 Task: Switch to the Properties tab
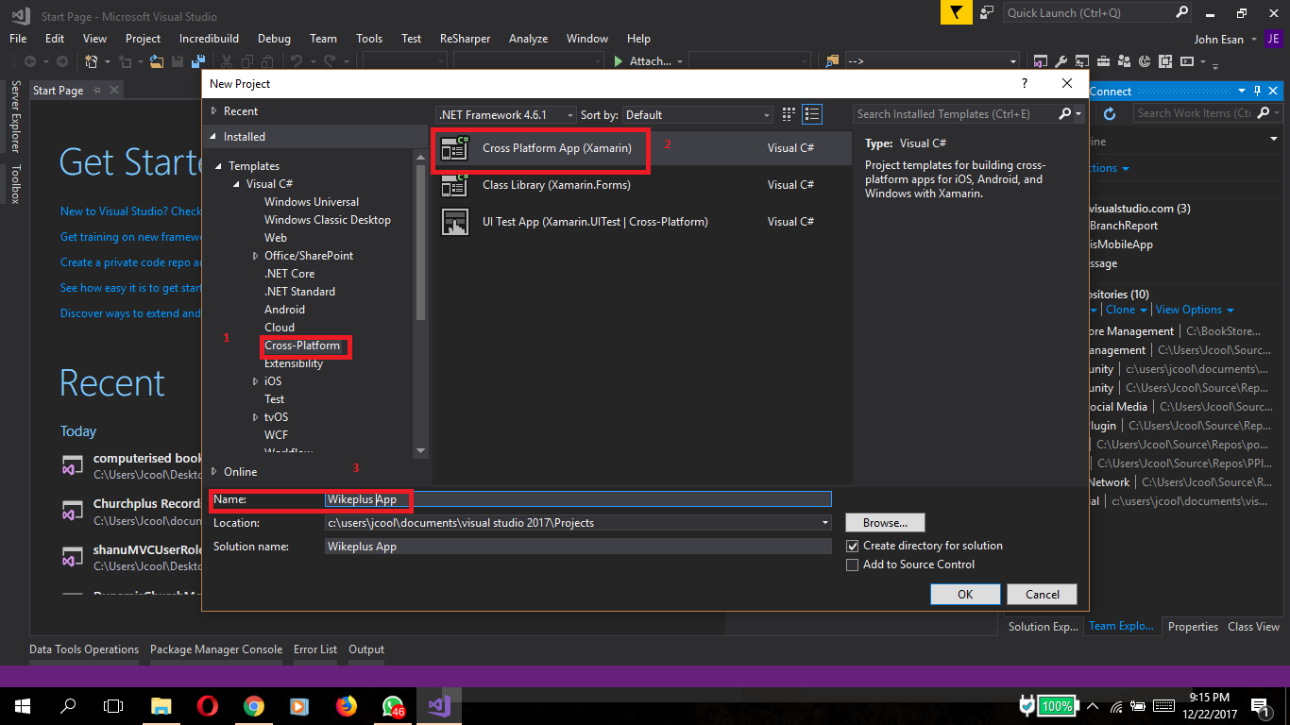tap(1193, 626)
